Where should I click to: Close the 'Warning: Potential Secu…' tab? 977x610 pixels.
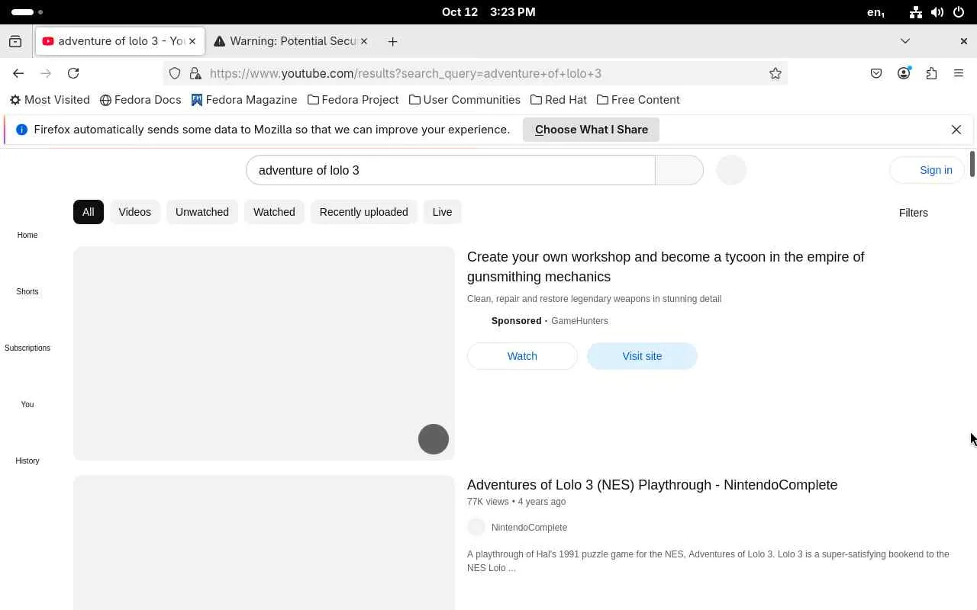coord(363,41)
